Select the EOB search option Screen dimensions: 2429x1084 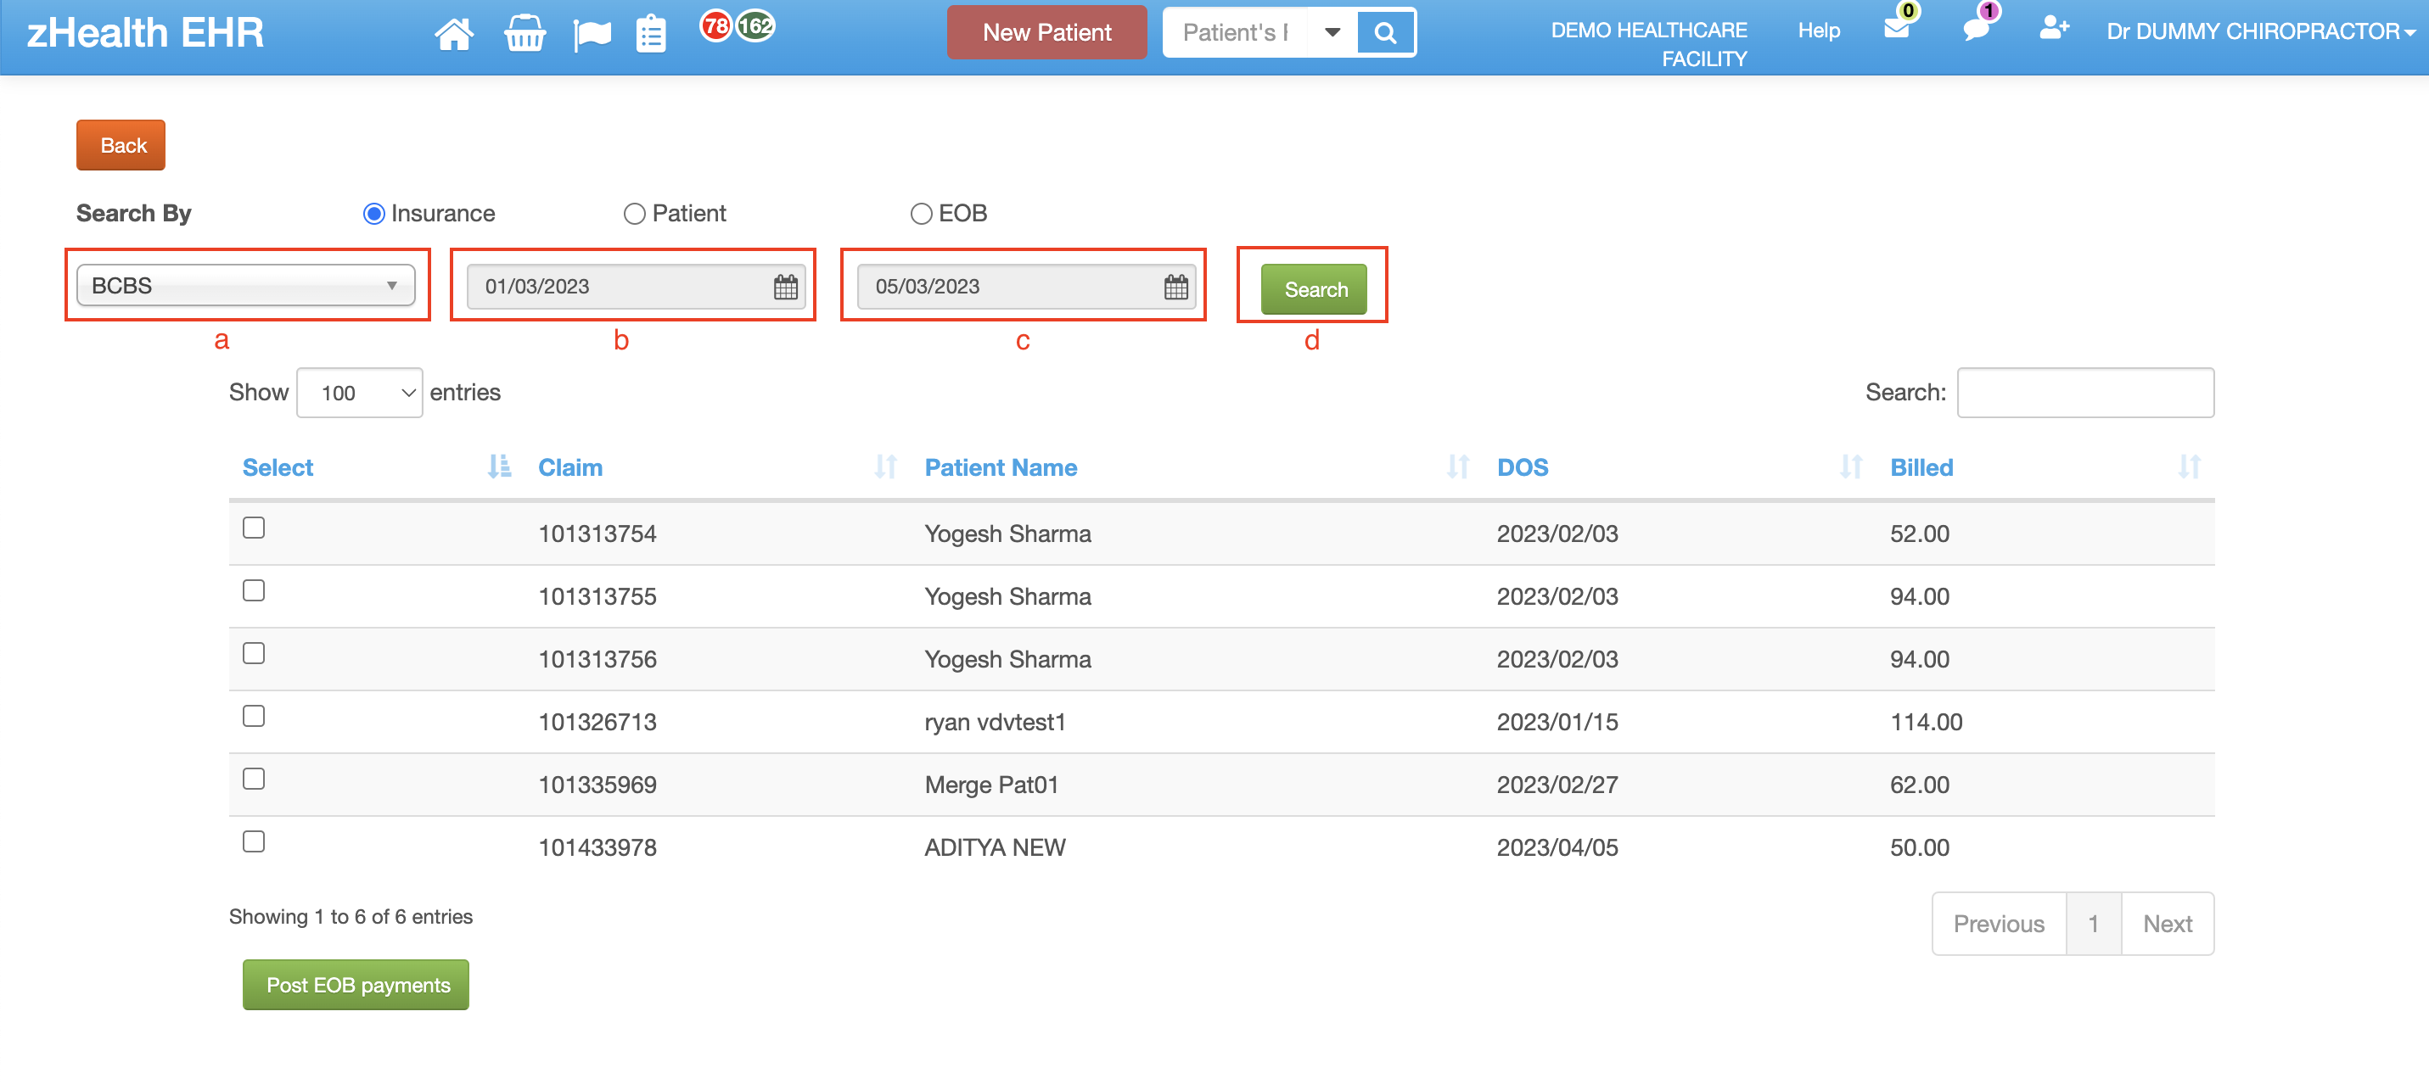(921, 214)
